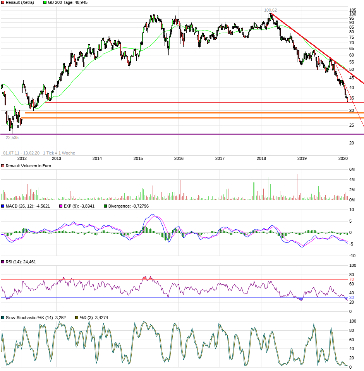Viewport: 364px width, 371px height.
Task: Click the 100,62 peak price annotation
Action: (x=270, y=10)
